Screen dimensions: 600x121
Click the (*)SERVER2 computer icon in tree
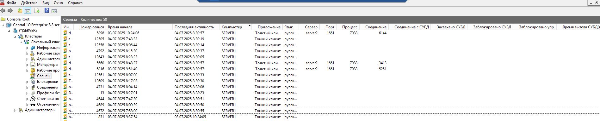15,31
